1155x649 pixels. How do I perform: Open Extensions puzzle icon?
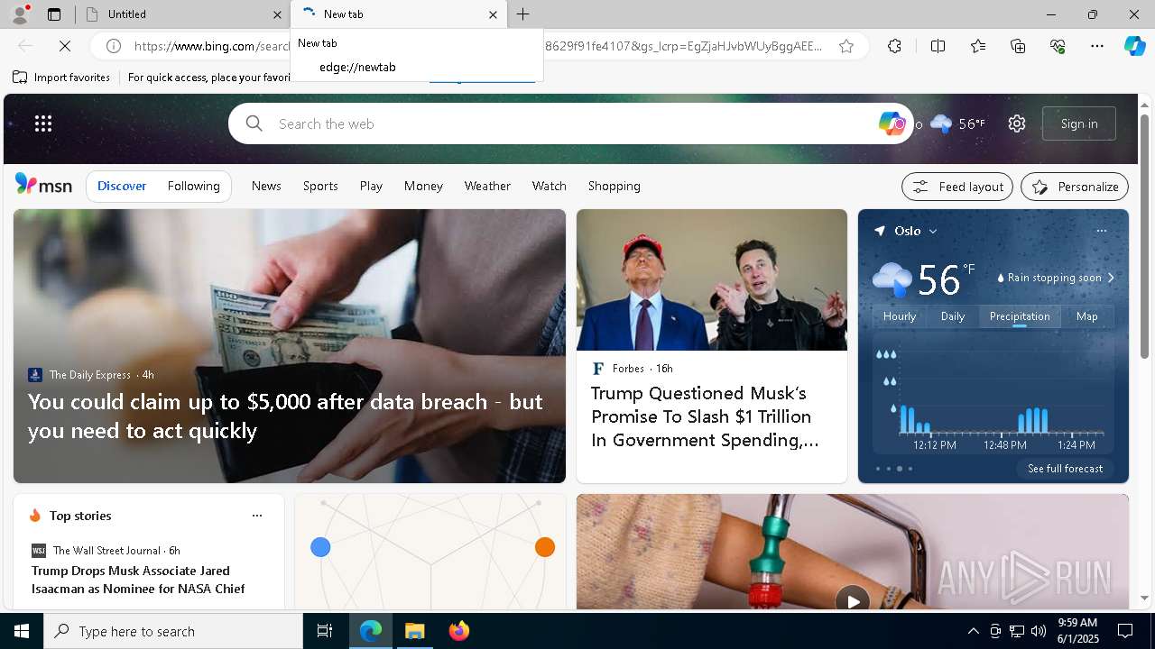point(894,46)
